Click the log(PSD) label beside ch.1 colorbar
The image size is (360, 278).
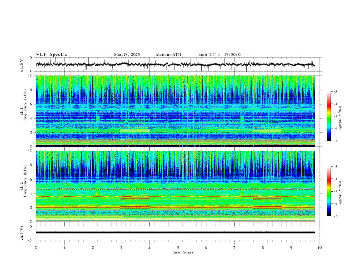340,119
